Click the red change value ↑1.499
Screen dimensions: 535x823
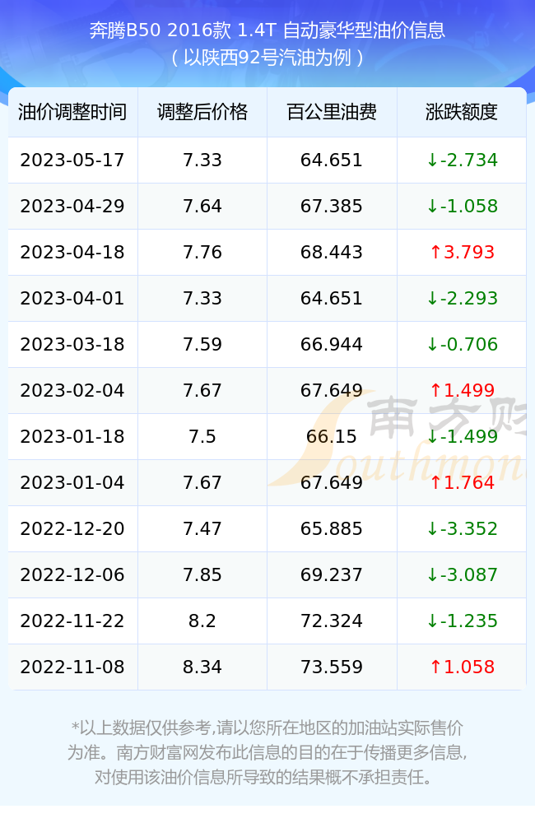pos(462,390)
